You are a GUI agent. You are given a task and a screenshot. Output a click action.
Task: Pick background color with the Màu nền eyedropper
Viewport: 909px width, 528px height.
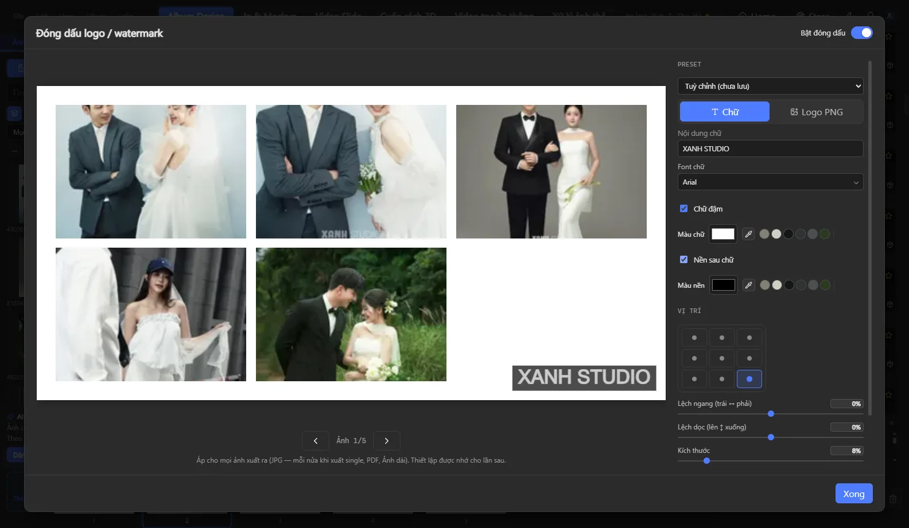[748, 285]
